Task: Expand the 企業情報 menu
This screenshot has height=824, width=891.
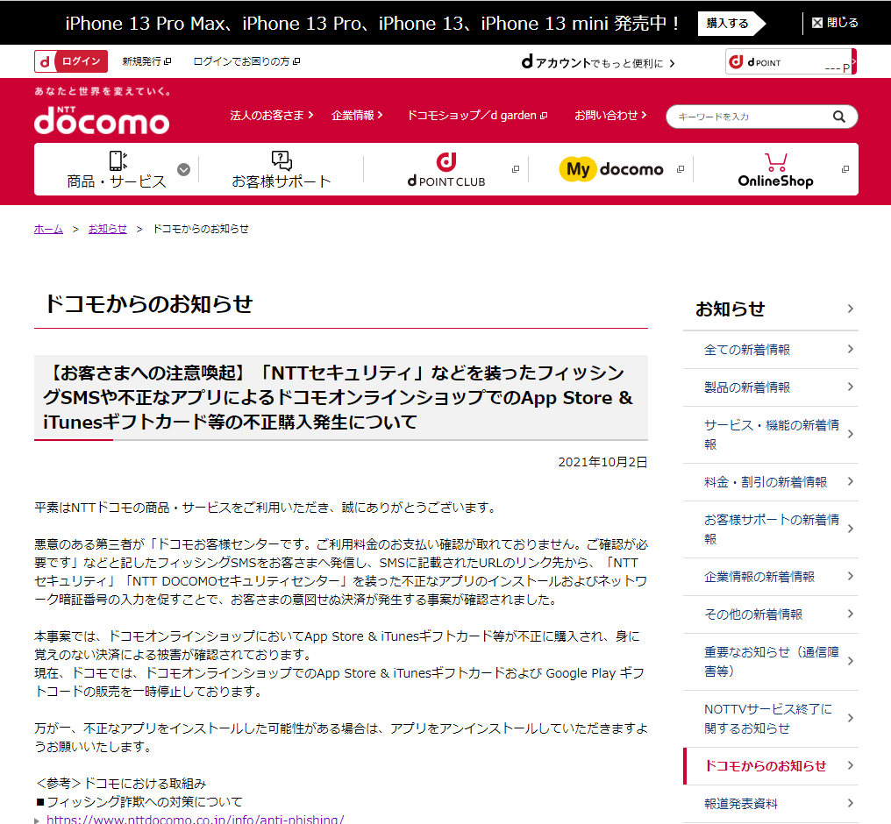Action: 356,116
